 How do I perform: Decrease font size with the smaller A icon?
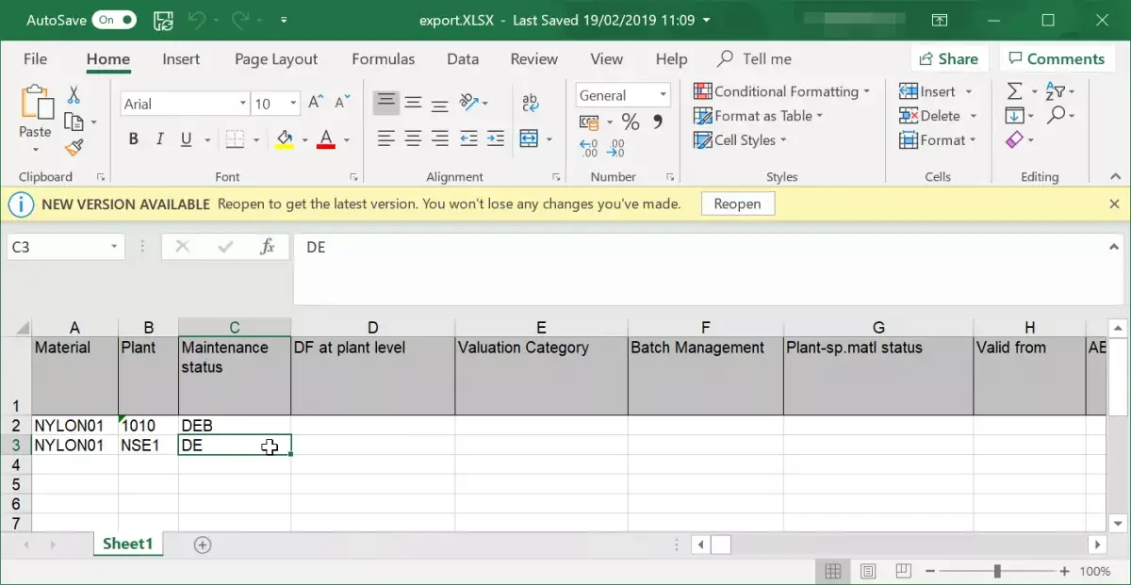(344, 103)
